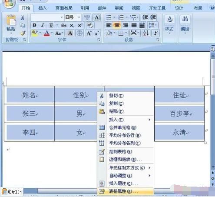Click the Paste clipboard icon in the ribbon
215x197 pixels.
pos(11,20)
